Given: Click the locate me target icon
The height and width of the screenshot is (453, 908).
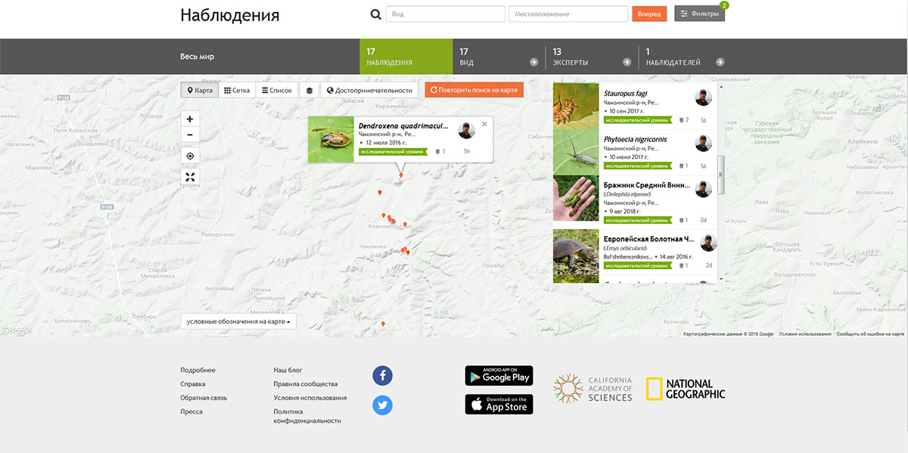Looking at the screenshot, I should 190,156.
